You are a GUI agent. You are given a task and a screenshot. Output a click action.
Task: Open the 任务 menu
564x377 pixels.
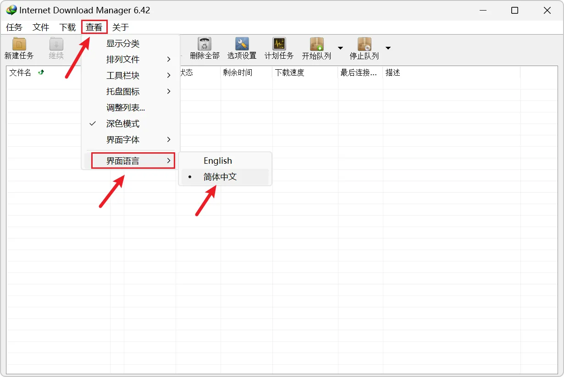[14, 27]
